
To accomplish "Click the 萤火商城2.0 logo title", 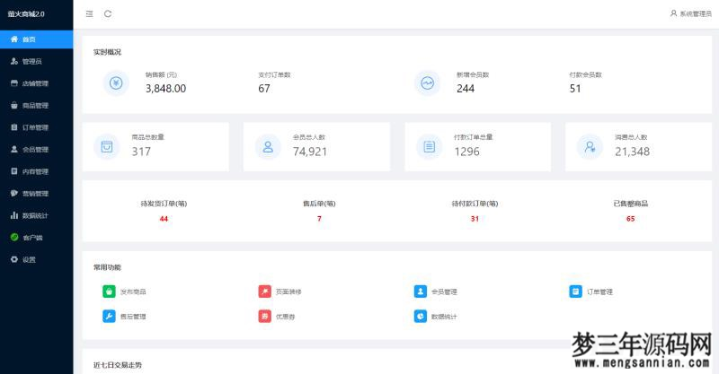I will 26,13.
